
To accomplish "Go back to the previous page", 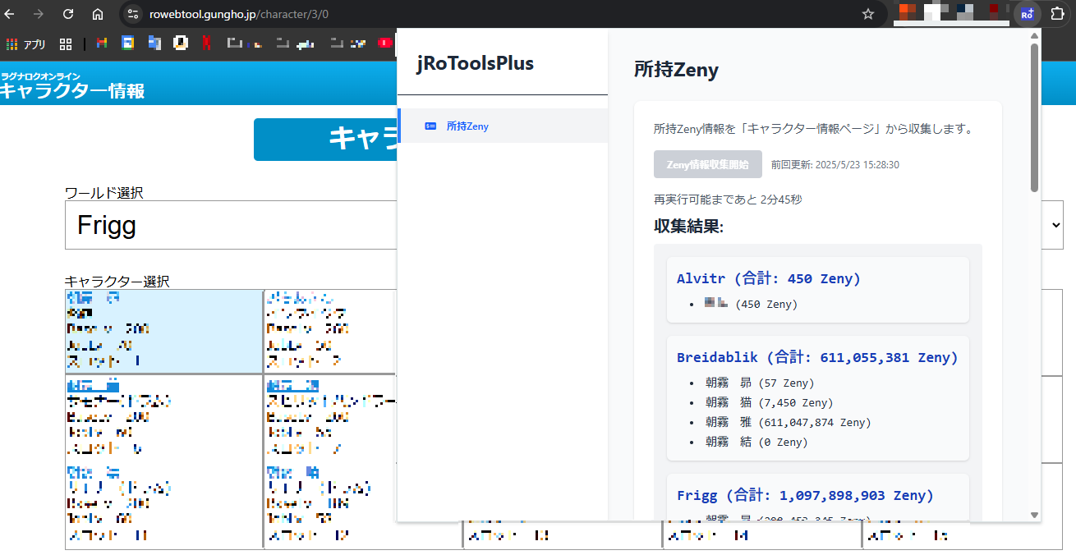I will click(10, 14).
